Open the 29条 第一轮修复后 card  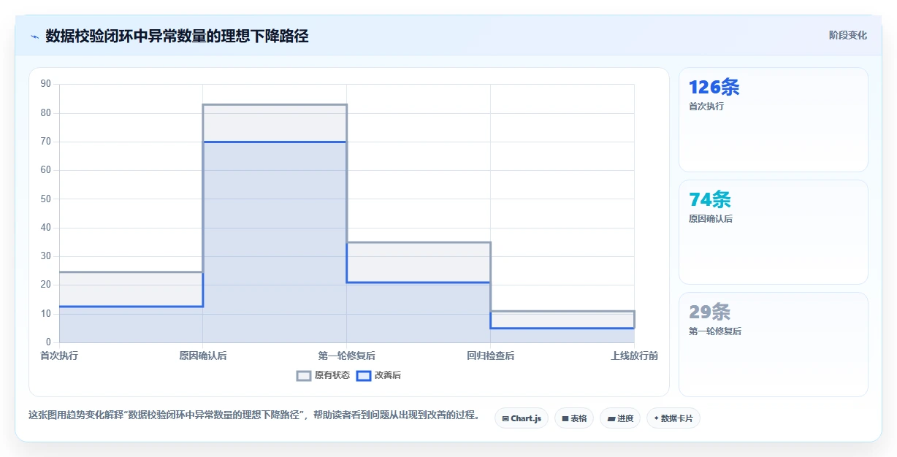[x=774, y=345]
